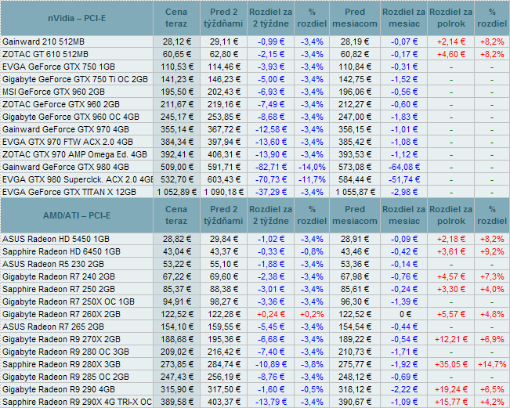Viewport: 510px width, 408px height.
Task: Select 'Gigabyte Radeon R7 240 2GB' name
Action: click(x=59, y=276)
